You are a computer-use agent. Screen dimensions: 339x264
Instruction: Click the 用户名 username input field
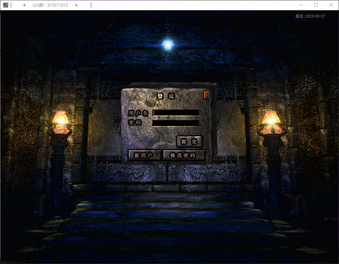pos(176,113)
